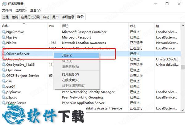Select the p2pimsvc service name
The height and width of the screenshot is (125, 185).
[x=13, y=92]
